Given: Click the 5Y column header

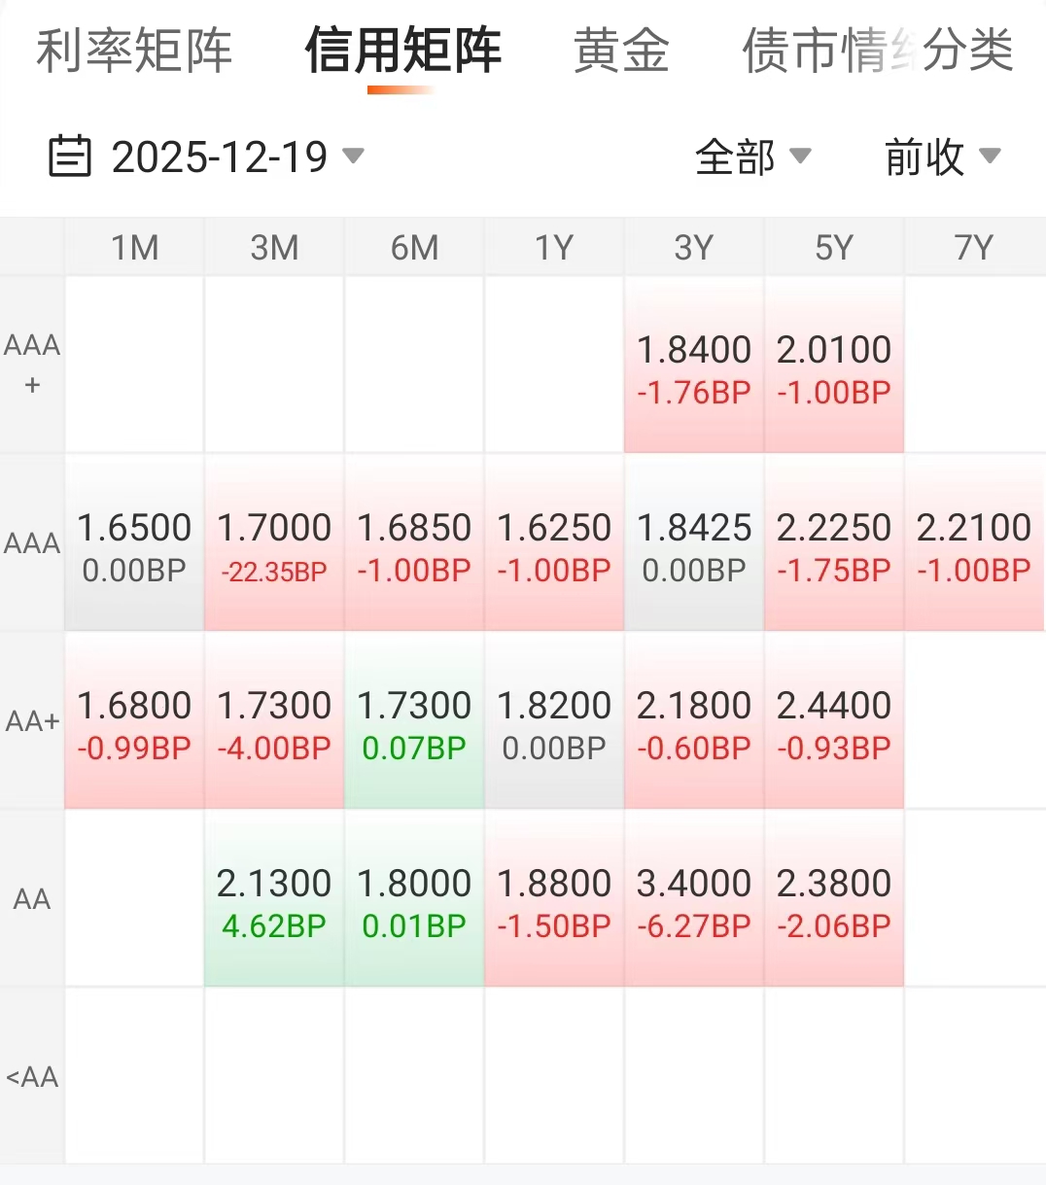Looking at the screenshot, I should pos(834,248).
